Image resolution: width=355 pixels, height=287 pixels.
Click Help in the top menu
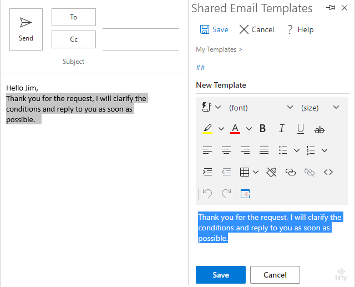[300, 29]
